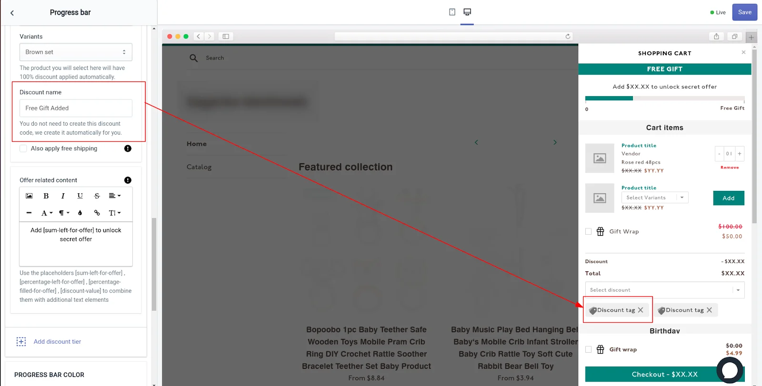Click the strikethrough formatting icon
This screenshot has width=762, height=386.
click(97, 196)
